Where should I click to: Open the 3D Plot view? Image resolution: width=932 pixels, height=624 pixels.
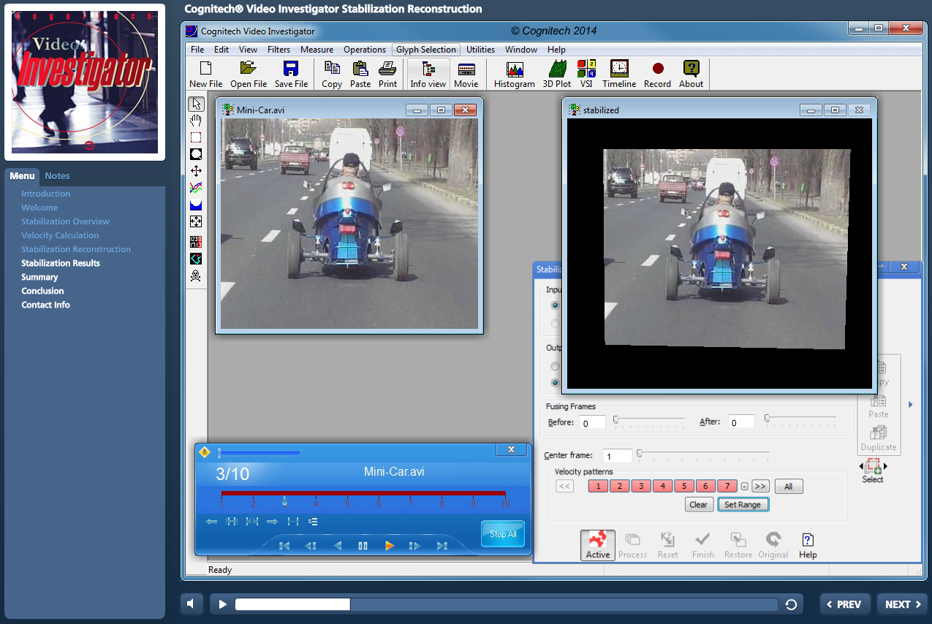(x=556, y=73)
